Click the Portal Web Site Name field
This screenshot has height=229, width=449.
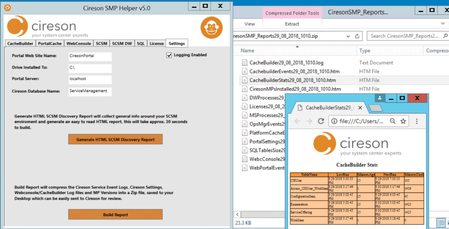tap(90, 57)
